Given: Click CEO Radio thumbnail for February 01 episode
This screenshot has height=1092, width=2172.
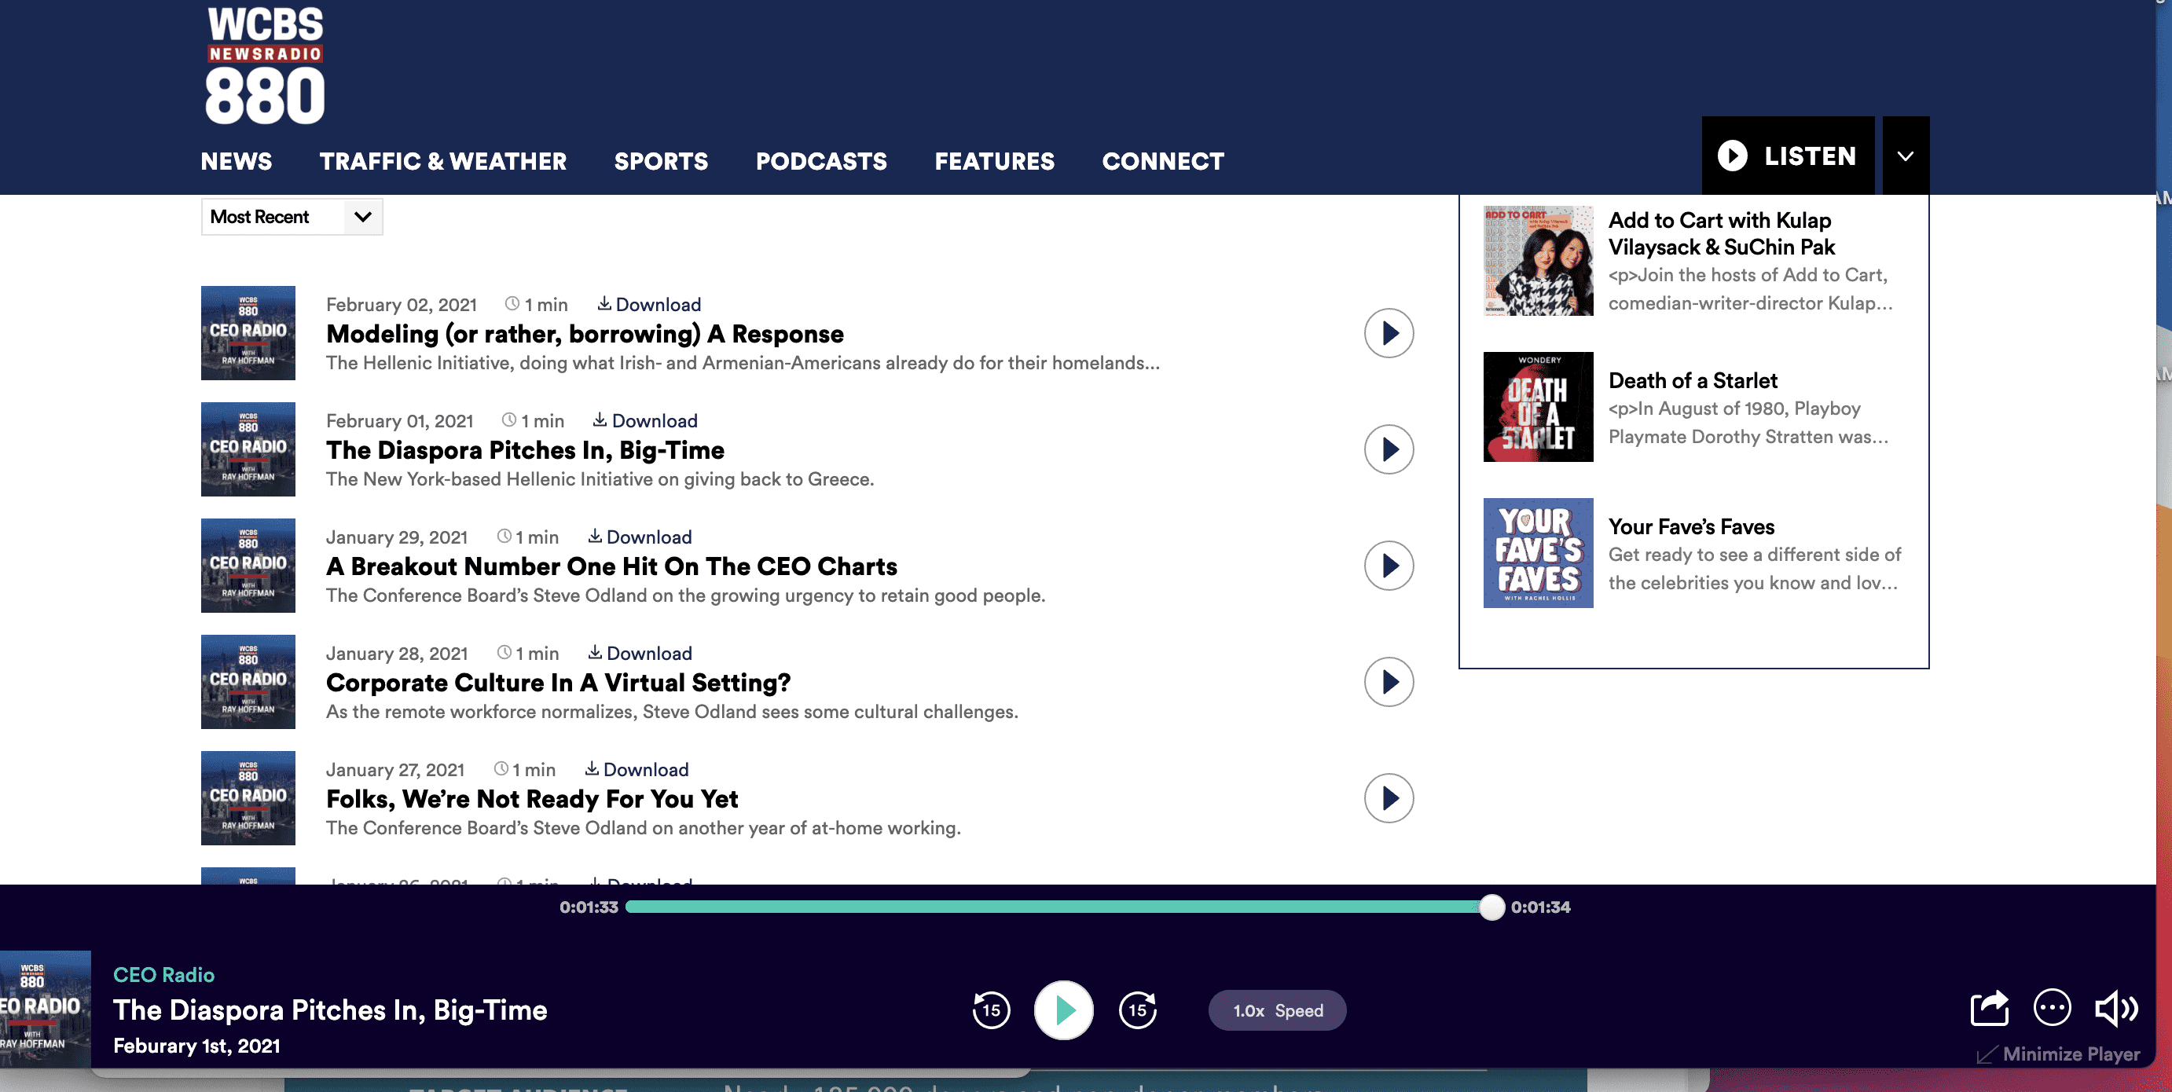Looking at the screenshot, I should point(248,449).
